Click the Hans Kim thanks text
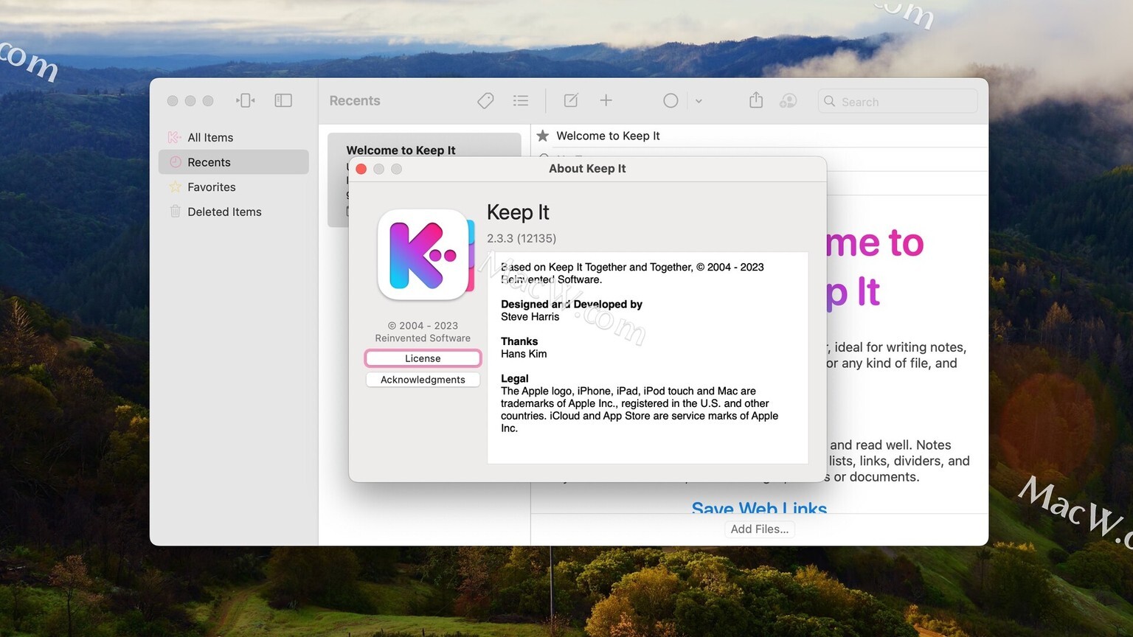The image size is (1133, 637). coord(524,354)
